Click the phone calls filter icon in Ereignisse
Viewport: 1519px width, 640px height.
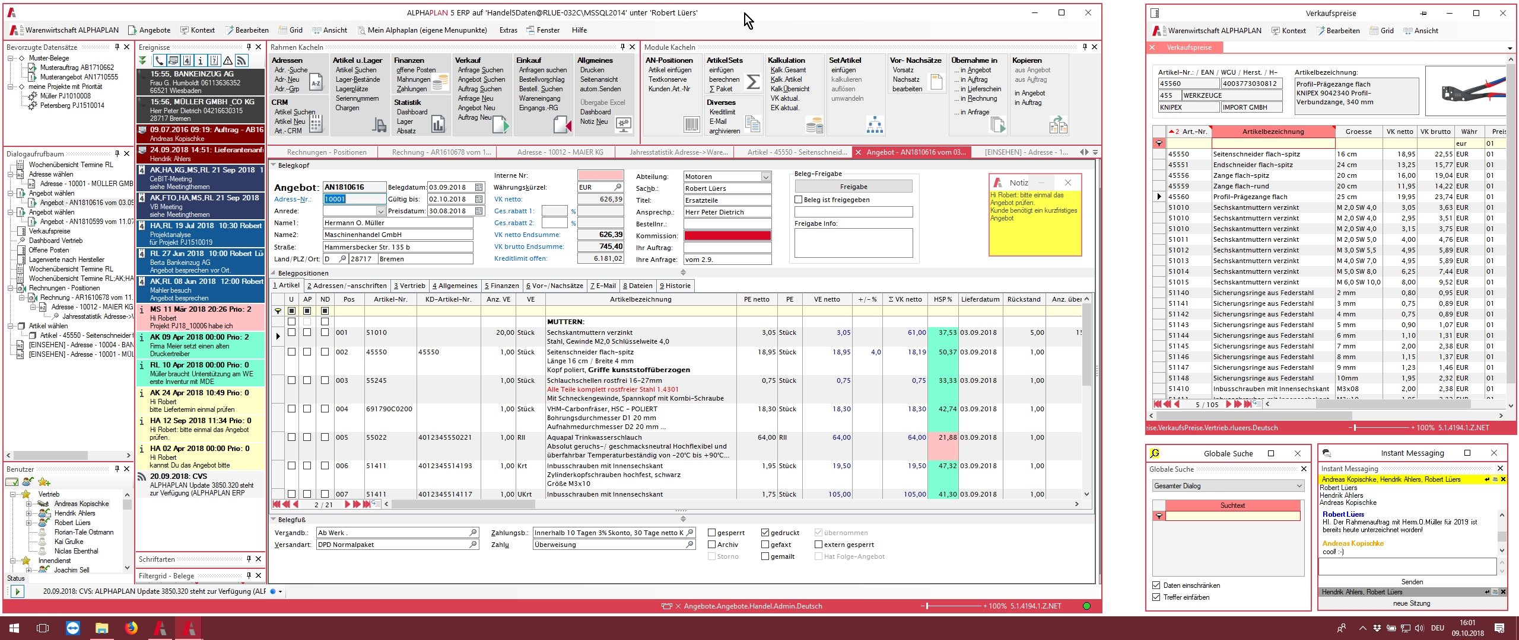tap(159, 60)
